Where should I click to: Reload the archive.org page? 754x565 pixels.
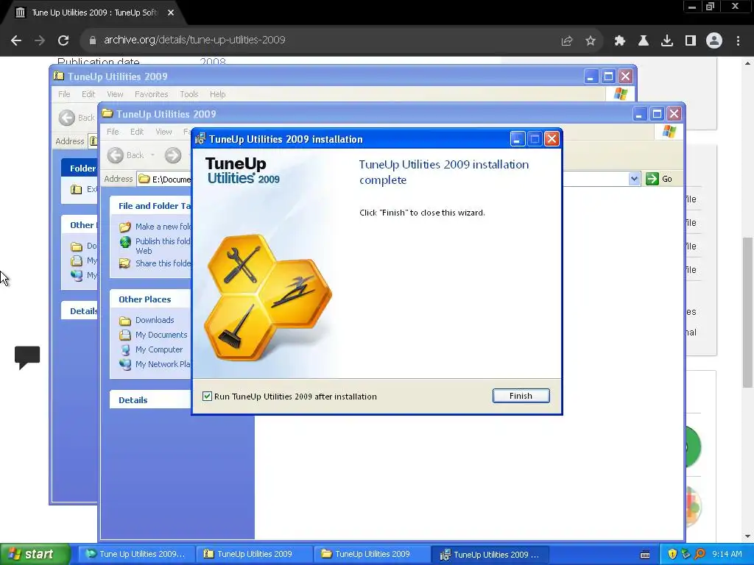click(63, 40)
